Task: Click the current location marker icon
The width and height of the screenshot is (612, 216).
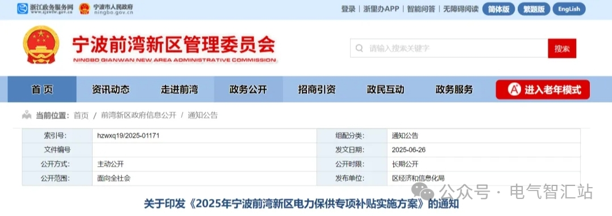Action: click(27, 115)
